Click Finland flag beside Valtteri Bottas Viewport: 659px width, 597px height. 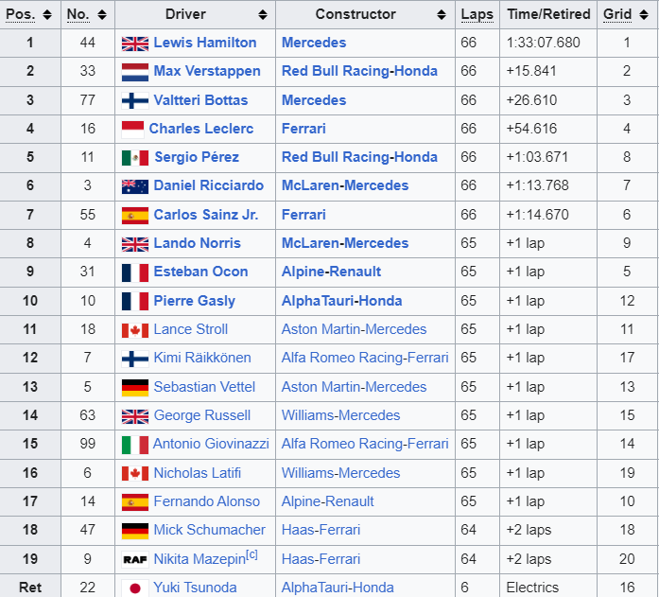pyautogui.click(x=135, y=100)
